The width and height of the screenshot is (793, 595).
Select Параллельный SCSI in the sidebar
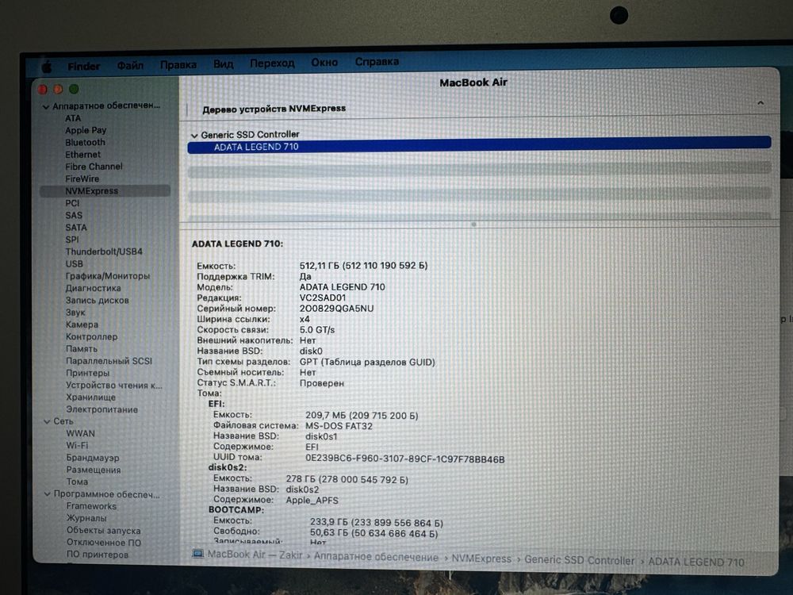tap(109, 361)
